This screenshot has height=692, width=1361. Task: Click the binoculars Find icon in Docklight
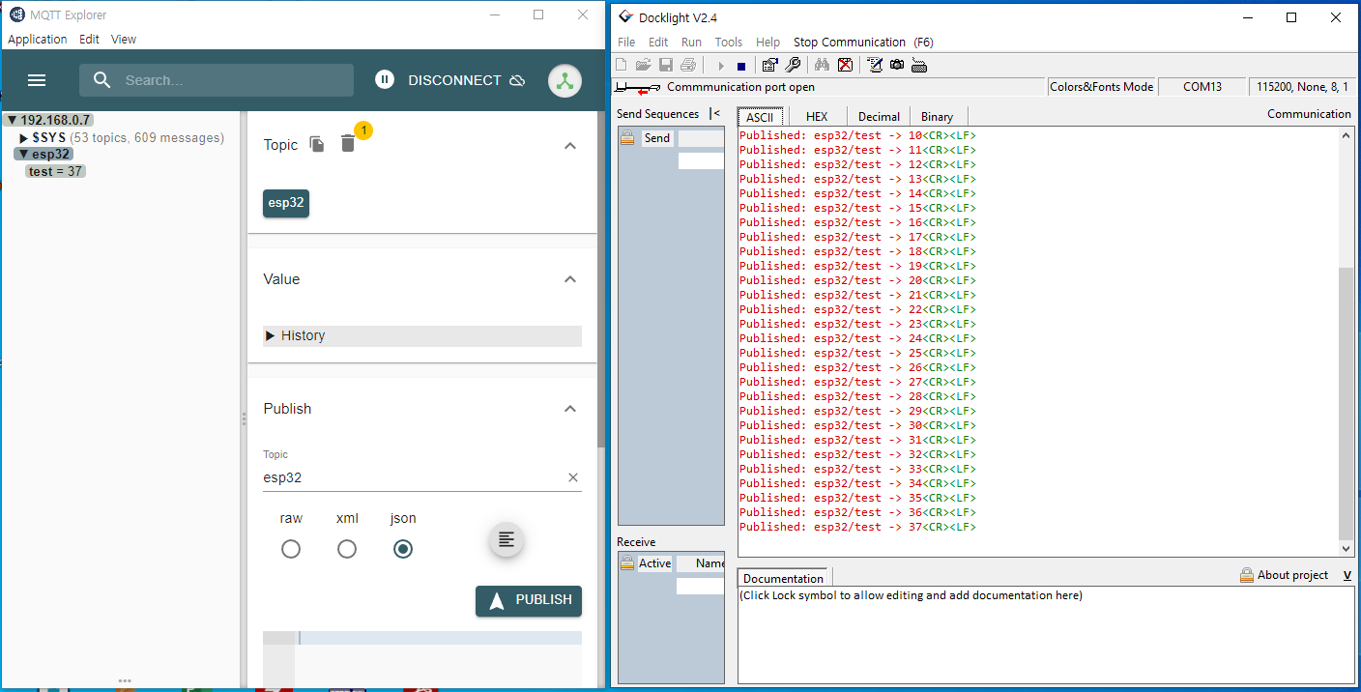[x=822, y=65]
